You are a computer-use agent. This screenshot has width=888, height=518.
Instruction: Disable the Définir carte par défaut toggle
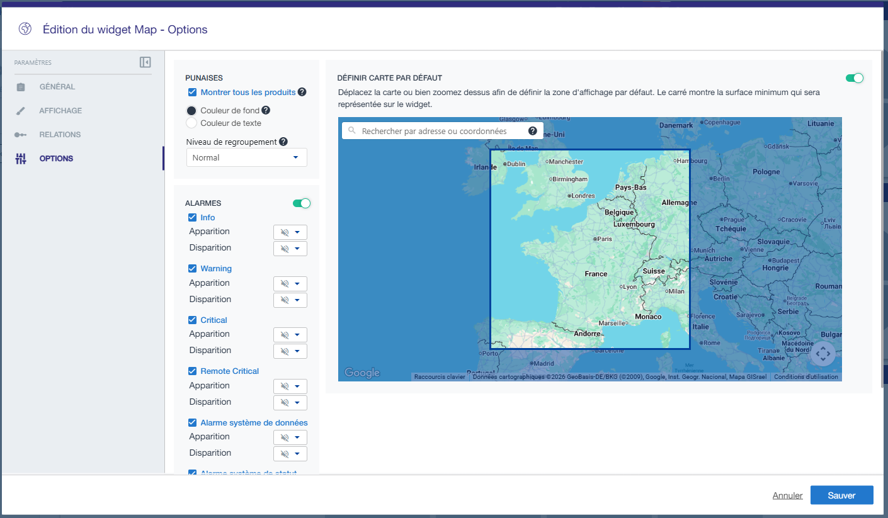tap(855, 78)
